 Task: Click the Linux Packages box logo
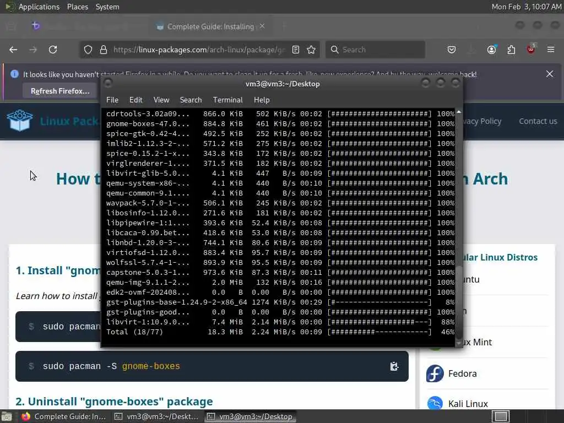(x=20, y=121)
